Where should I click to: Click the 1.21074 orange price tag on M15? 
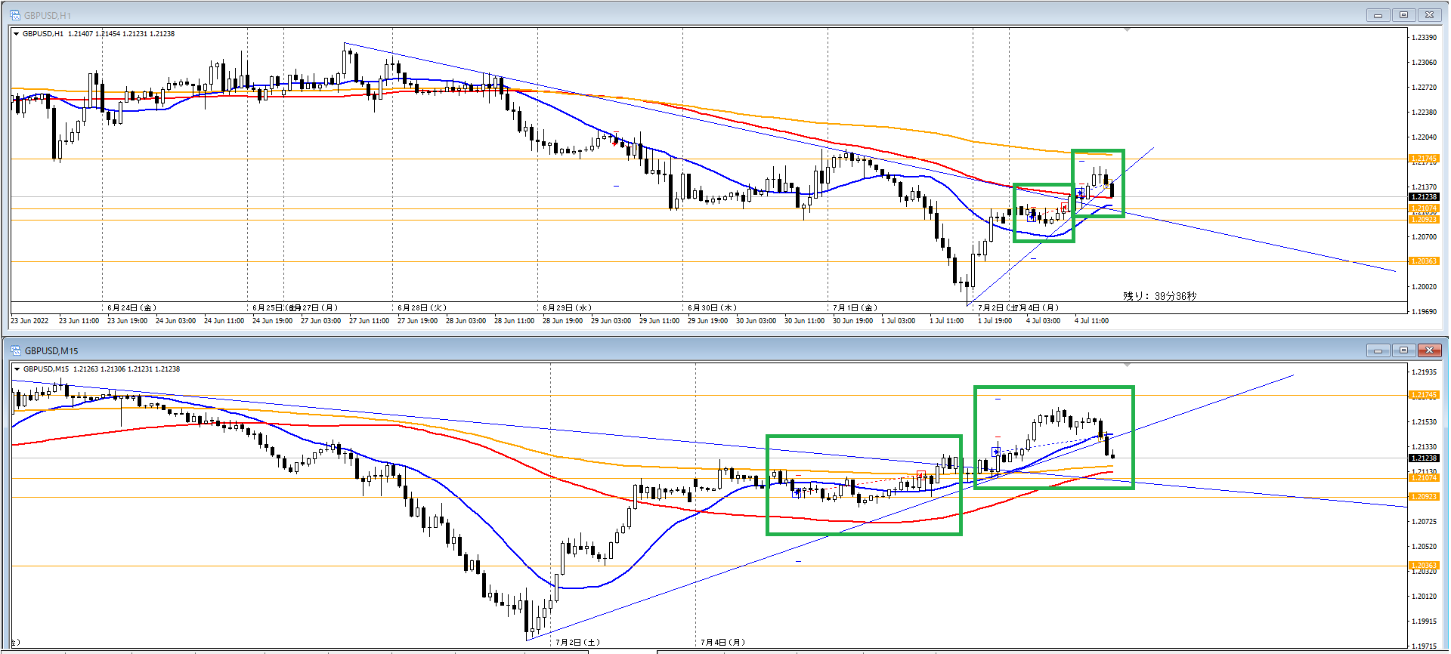point(1424,478)
